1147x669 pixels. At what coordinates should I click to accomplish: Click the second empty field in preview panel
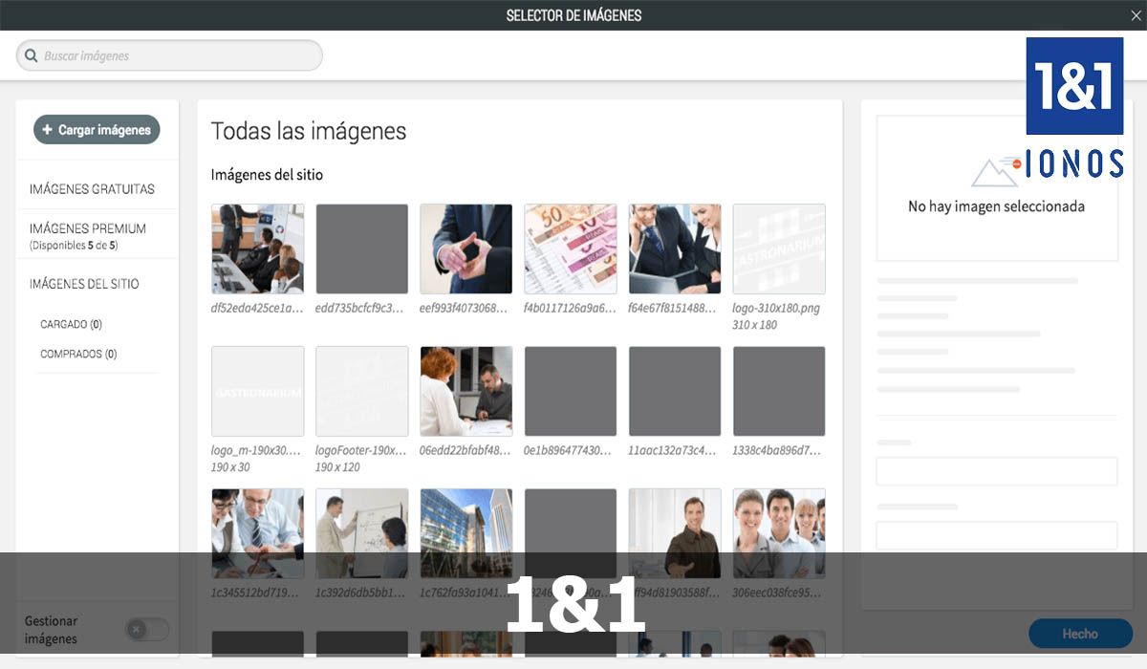point(997,535)
